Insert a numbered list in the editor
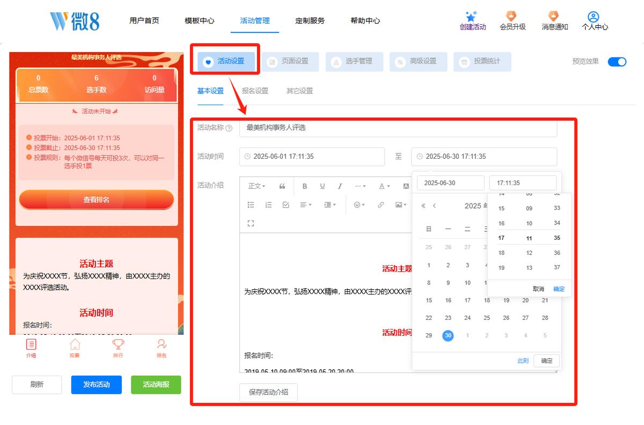This screenshot has height=425, width=644. (268, 204)
